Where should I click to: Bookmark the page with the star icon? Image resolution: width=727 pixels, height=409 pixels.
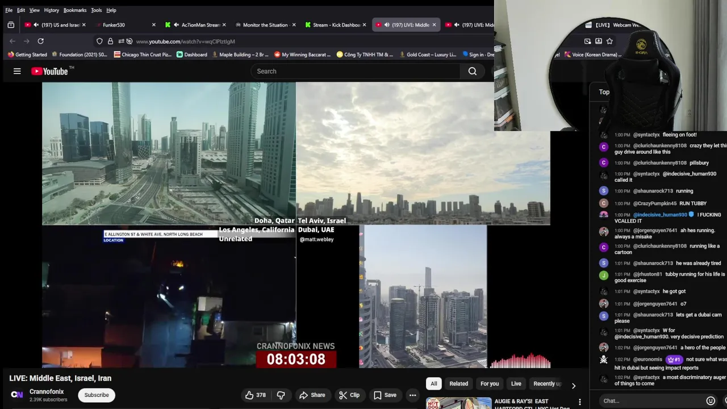click(609, 41)
